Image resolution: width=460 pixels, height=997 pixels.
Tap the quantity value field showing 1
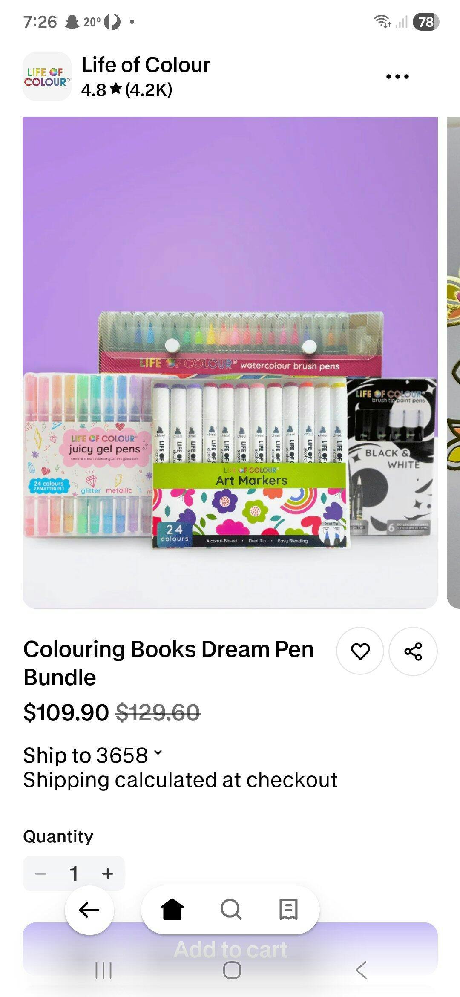pyautogui.click(x=74, y=873)
